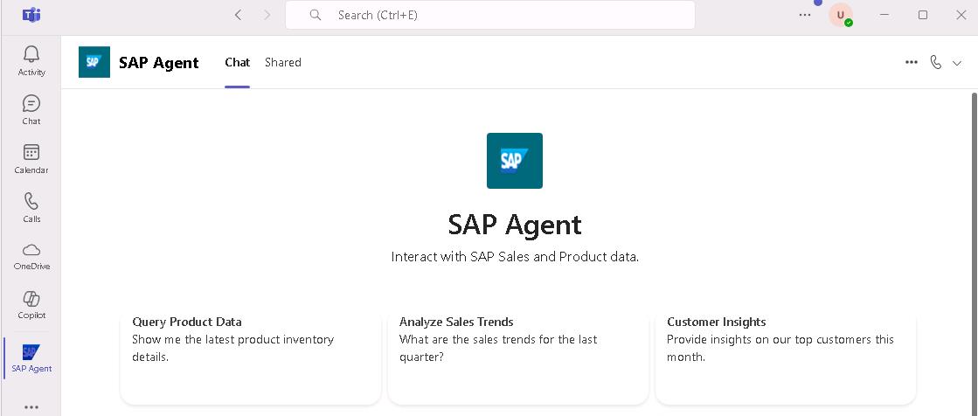Open OneDrive cloud icon in sidebar
Image resolution: width=978 pixels, height=416 pixels.
(x=31, y=255)
